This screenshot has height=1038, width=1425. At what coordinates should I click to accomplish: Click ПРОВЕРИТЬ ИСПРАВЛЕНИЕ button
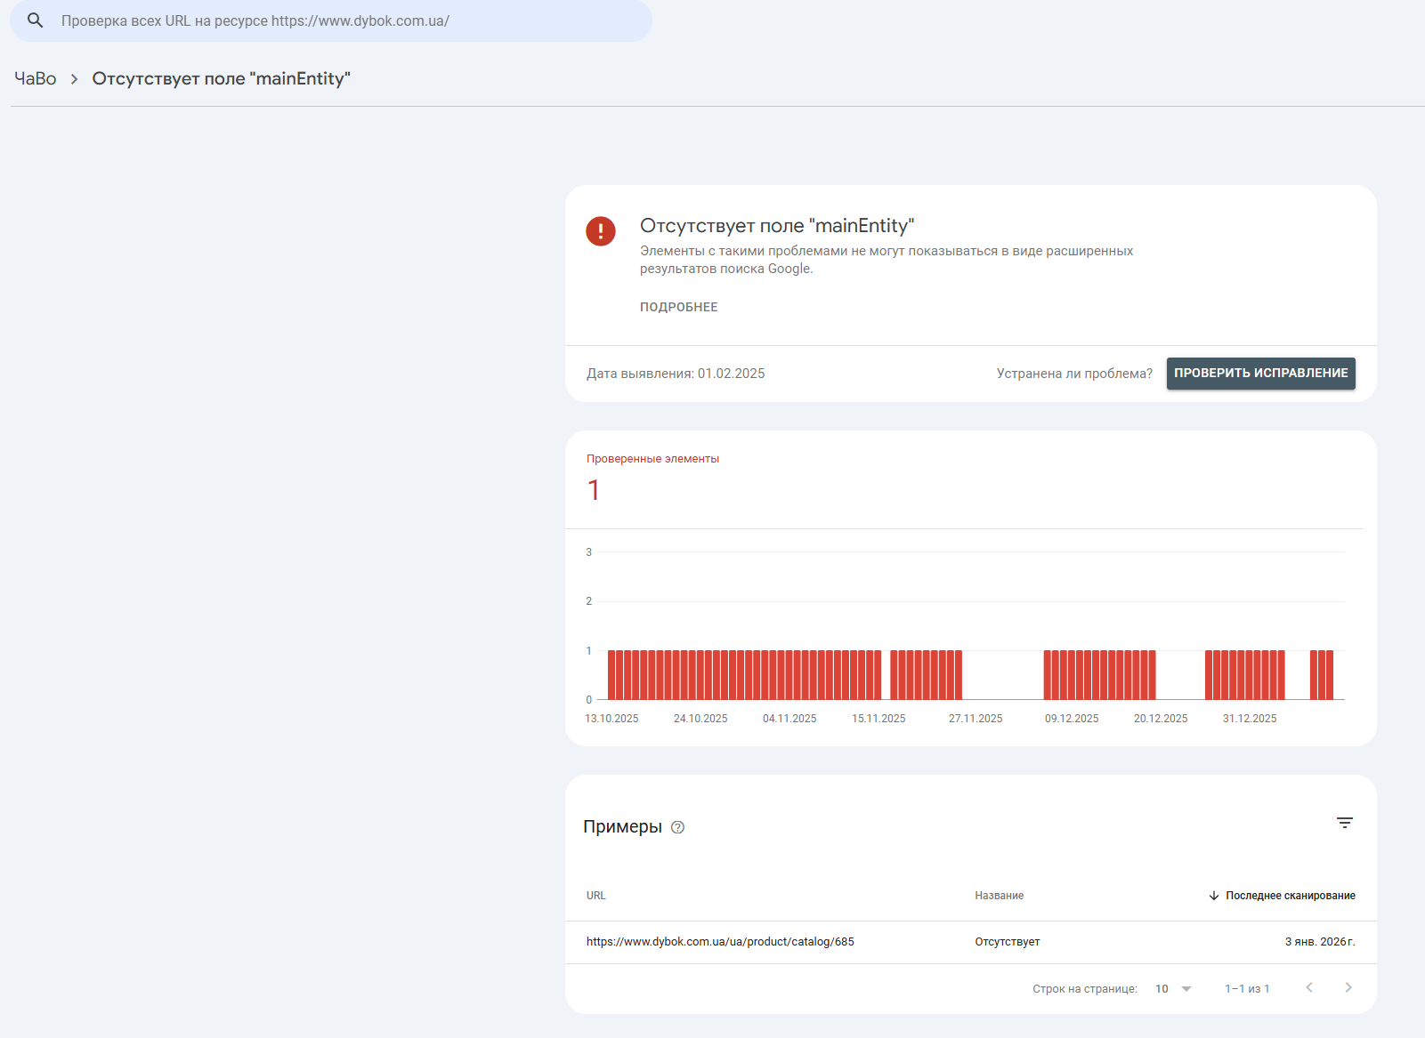1261,374
